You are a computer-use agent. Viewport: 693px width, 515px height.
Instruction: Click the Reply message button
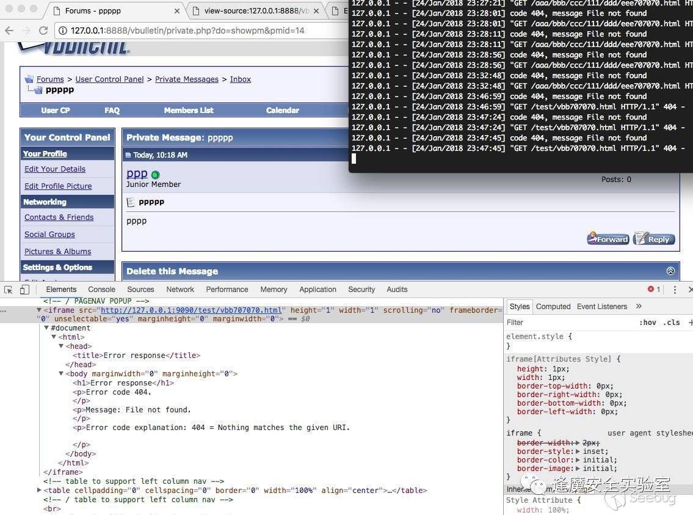[654, 239]
